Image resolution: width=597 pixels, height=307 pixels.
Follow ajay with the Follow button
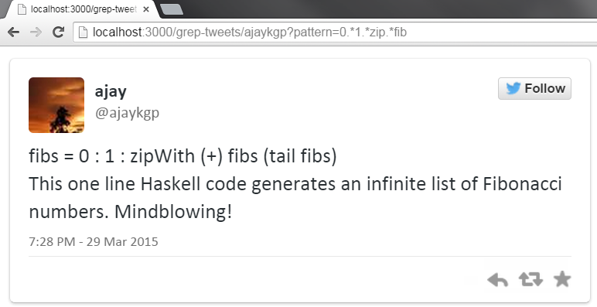pyautogui.click(x=534, y=89)
